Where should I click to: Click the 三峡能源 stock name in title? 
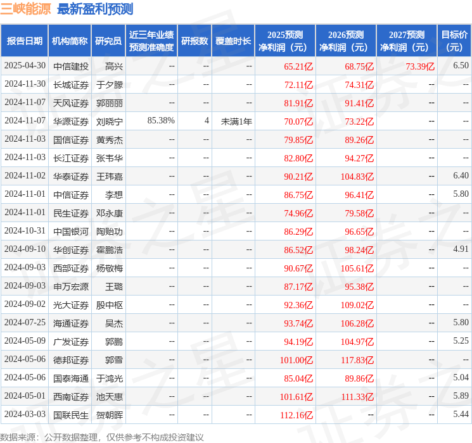pyautogui.click(x=26, y=9)
